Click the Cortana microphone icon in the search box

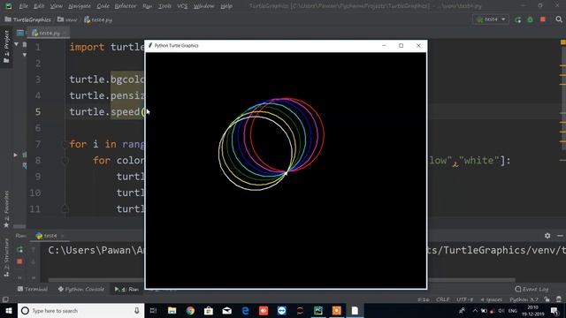tap(137, 310)
